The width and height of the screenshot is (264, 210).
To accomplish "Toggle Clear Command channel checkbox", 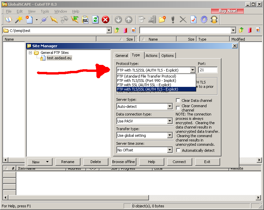I will coord(178,108).
